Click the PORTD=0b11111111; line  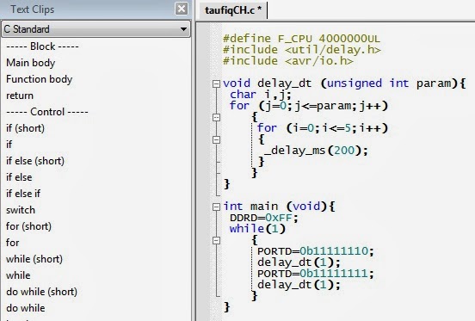click(316, 274)
